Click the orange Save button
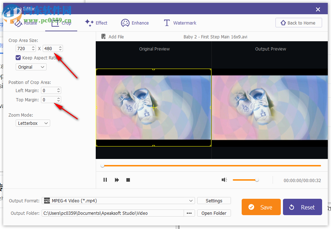 (x=261, y=207)
